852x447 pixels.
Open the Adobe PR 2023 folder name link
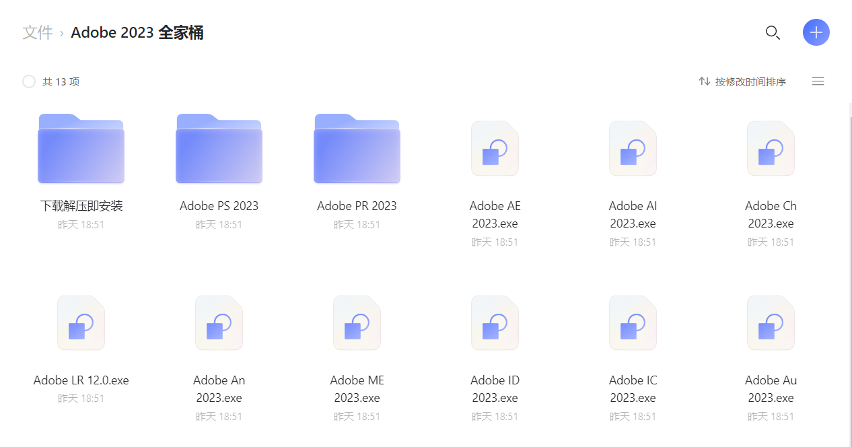357,206
